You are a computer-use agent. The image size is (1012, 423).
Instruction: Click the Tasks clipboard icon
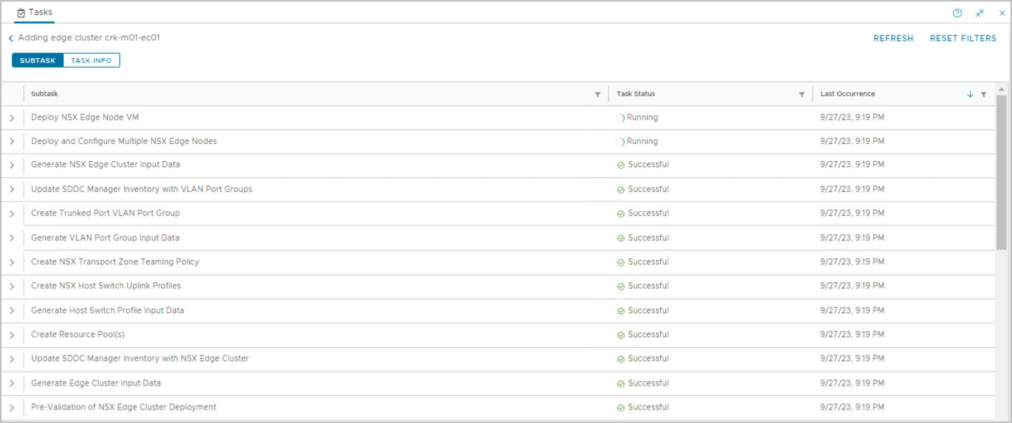pyautogui.click(x=21, y=13)
